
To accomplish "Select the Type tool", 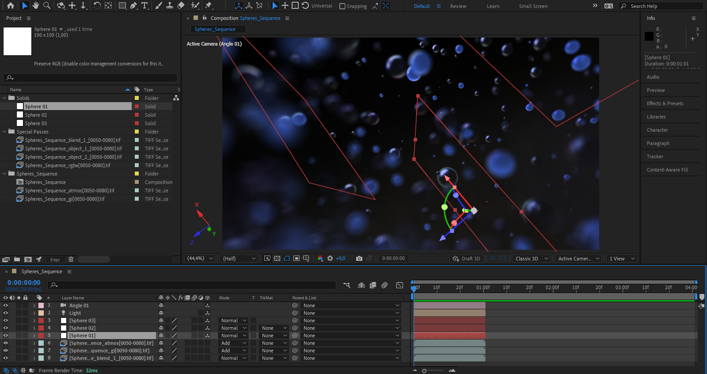I will point(144,6).
